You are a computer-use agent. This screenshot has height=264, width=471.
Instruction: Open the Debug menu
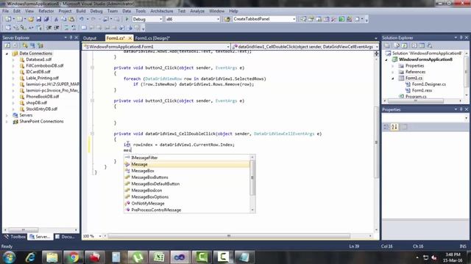[x=96, y=11]
